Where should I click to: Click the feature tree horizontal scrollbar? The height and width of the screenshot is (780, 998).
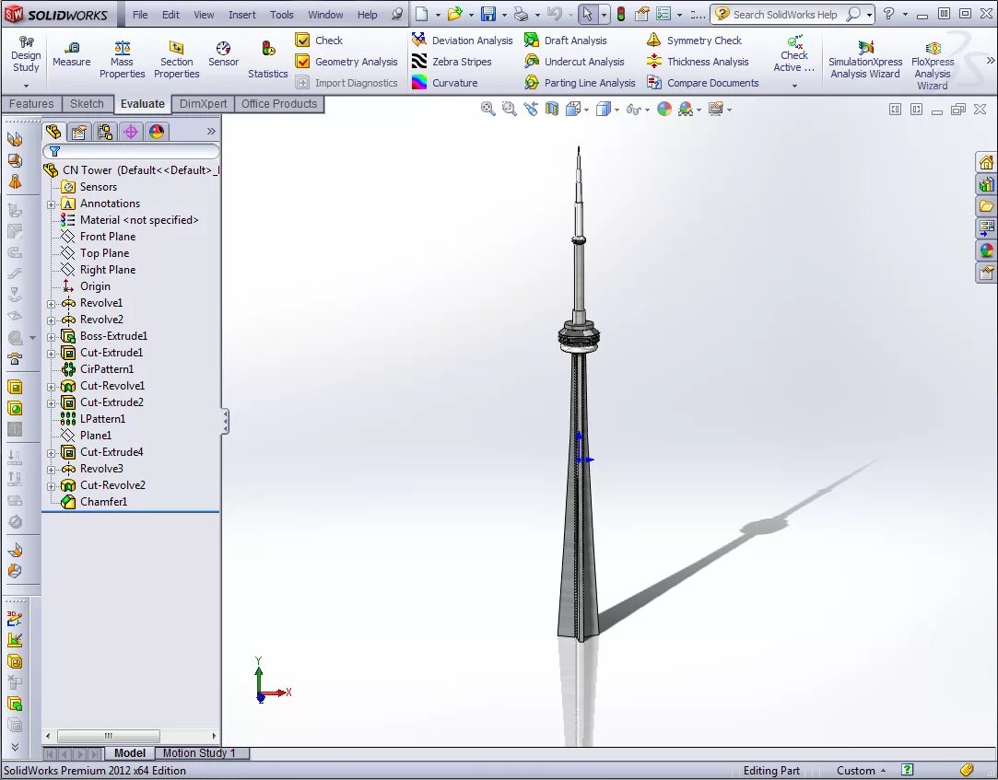108,736
